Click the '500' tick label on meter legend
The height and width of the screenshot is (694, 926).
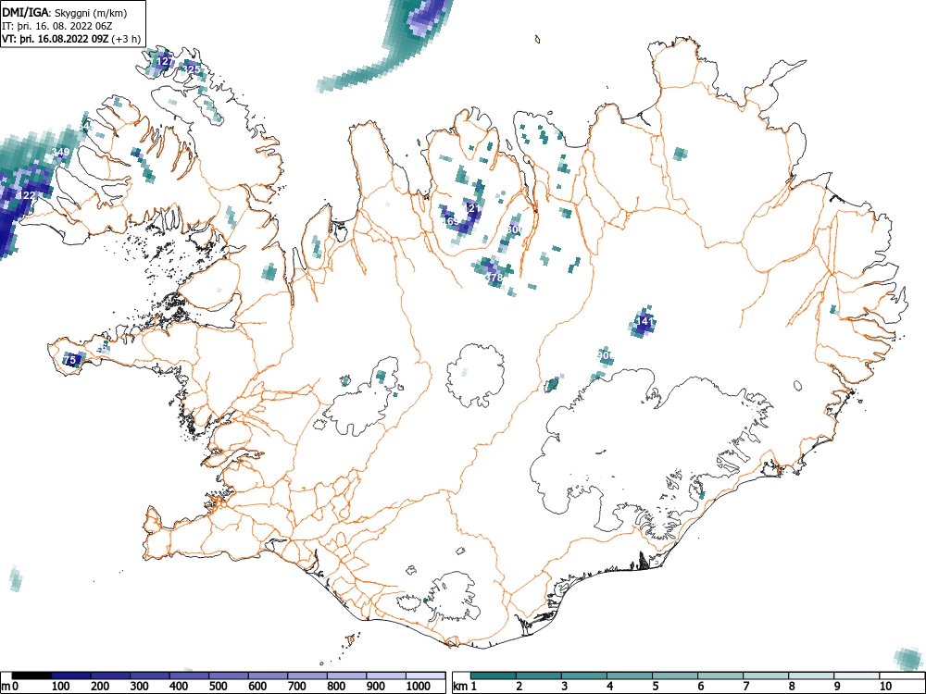pyautogui.click(x=219, y=687)
